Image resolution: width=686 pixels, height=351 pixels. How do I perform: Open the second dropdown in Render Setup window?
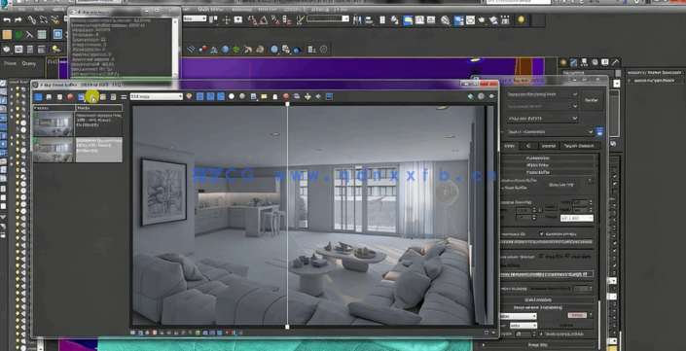(543, 106)
